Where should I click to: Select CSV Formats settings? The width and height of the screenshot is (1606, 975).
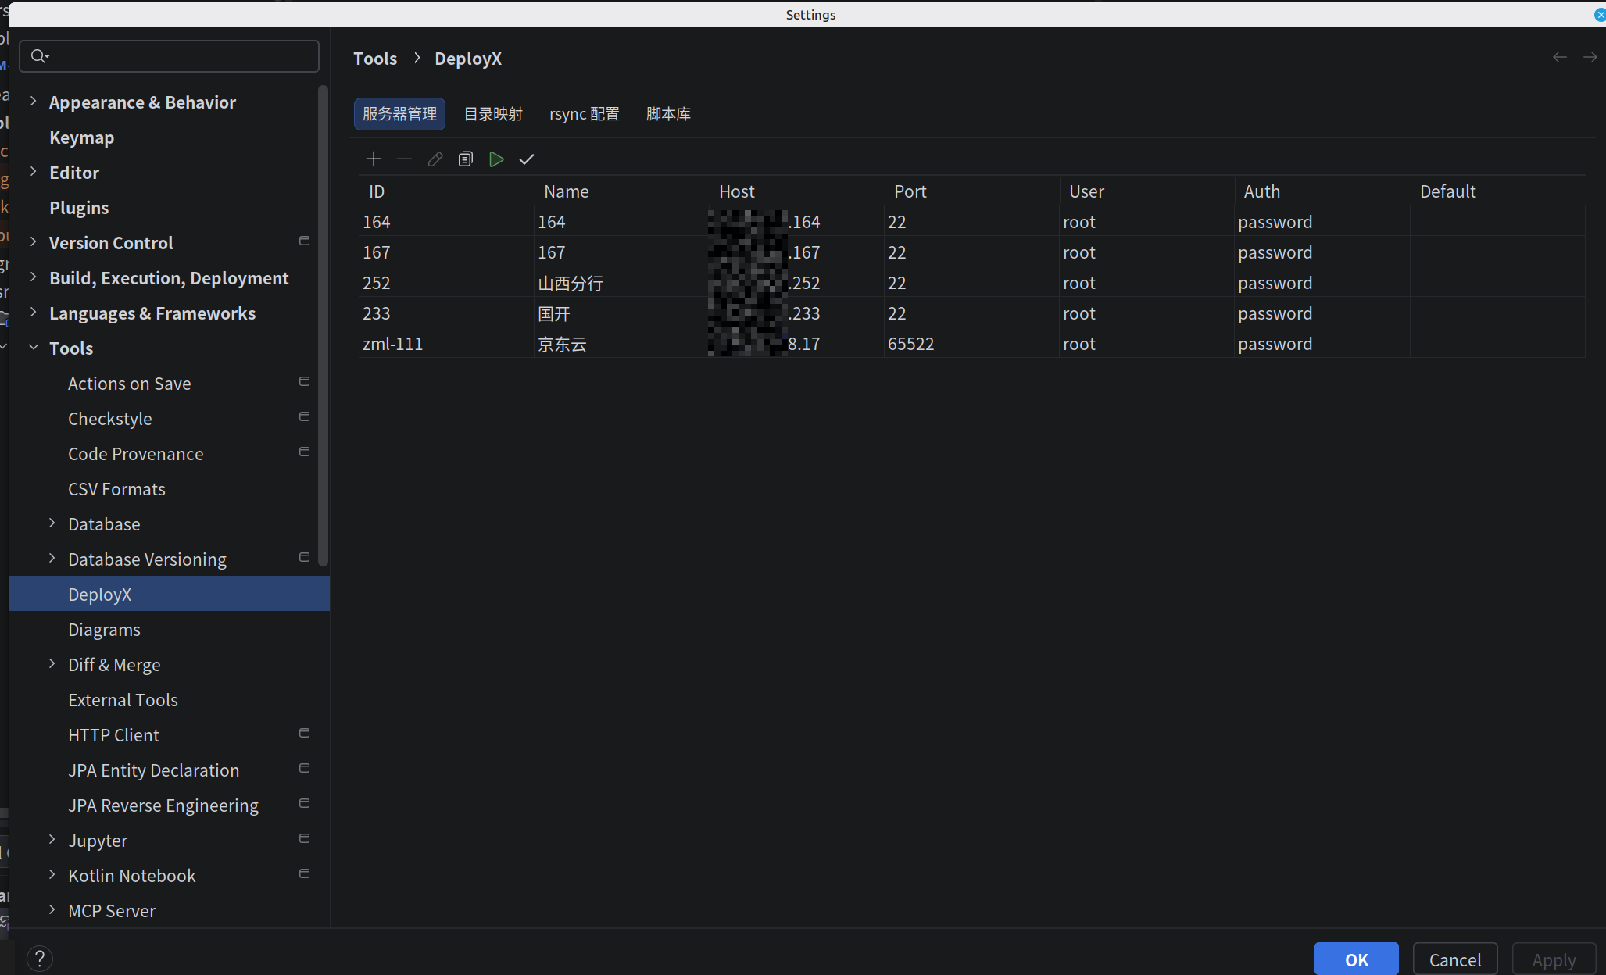116,489
